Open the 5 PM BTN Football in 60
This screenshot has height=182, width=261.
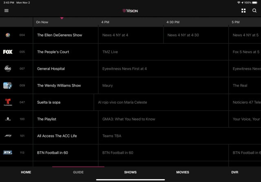[x=245, y=153]
